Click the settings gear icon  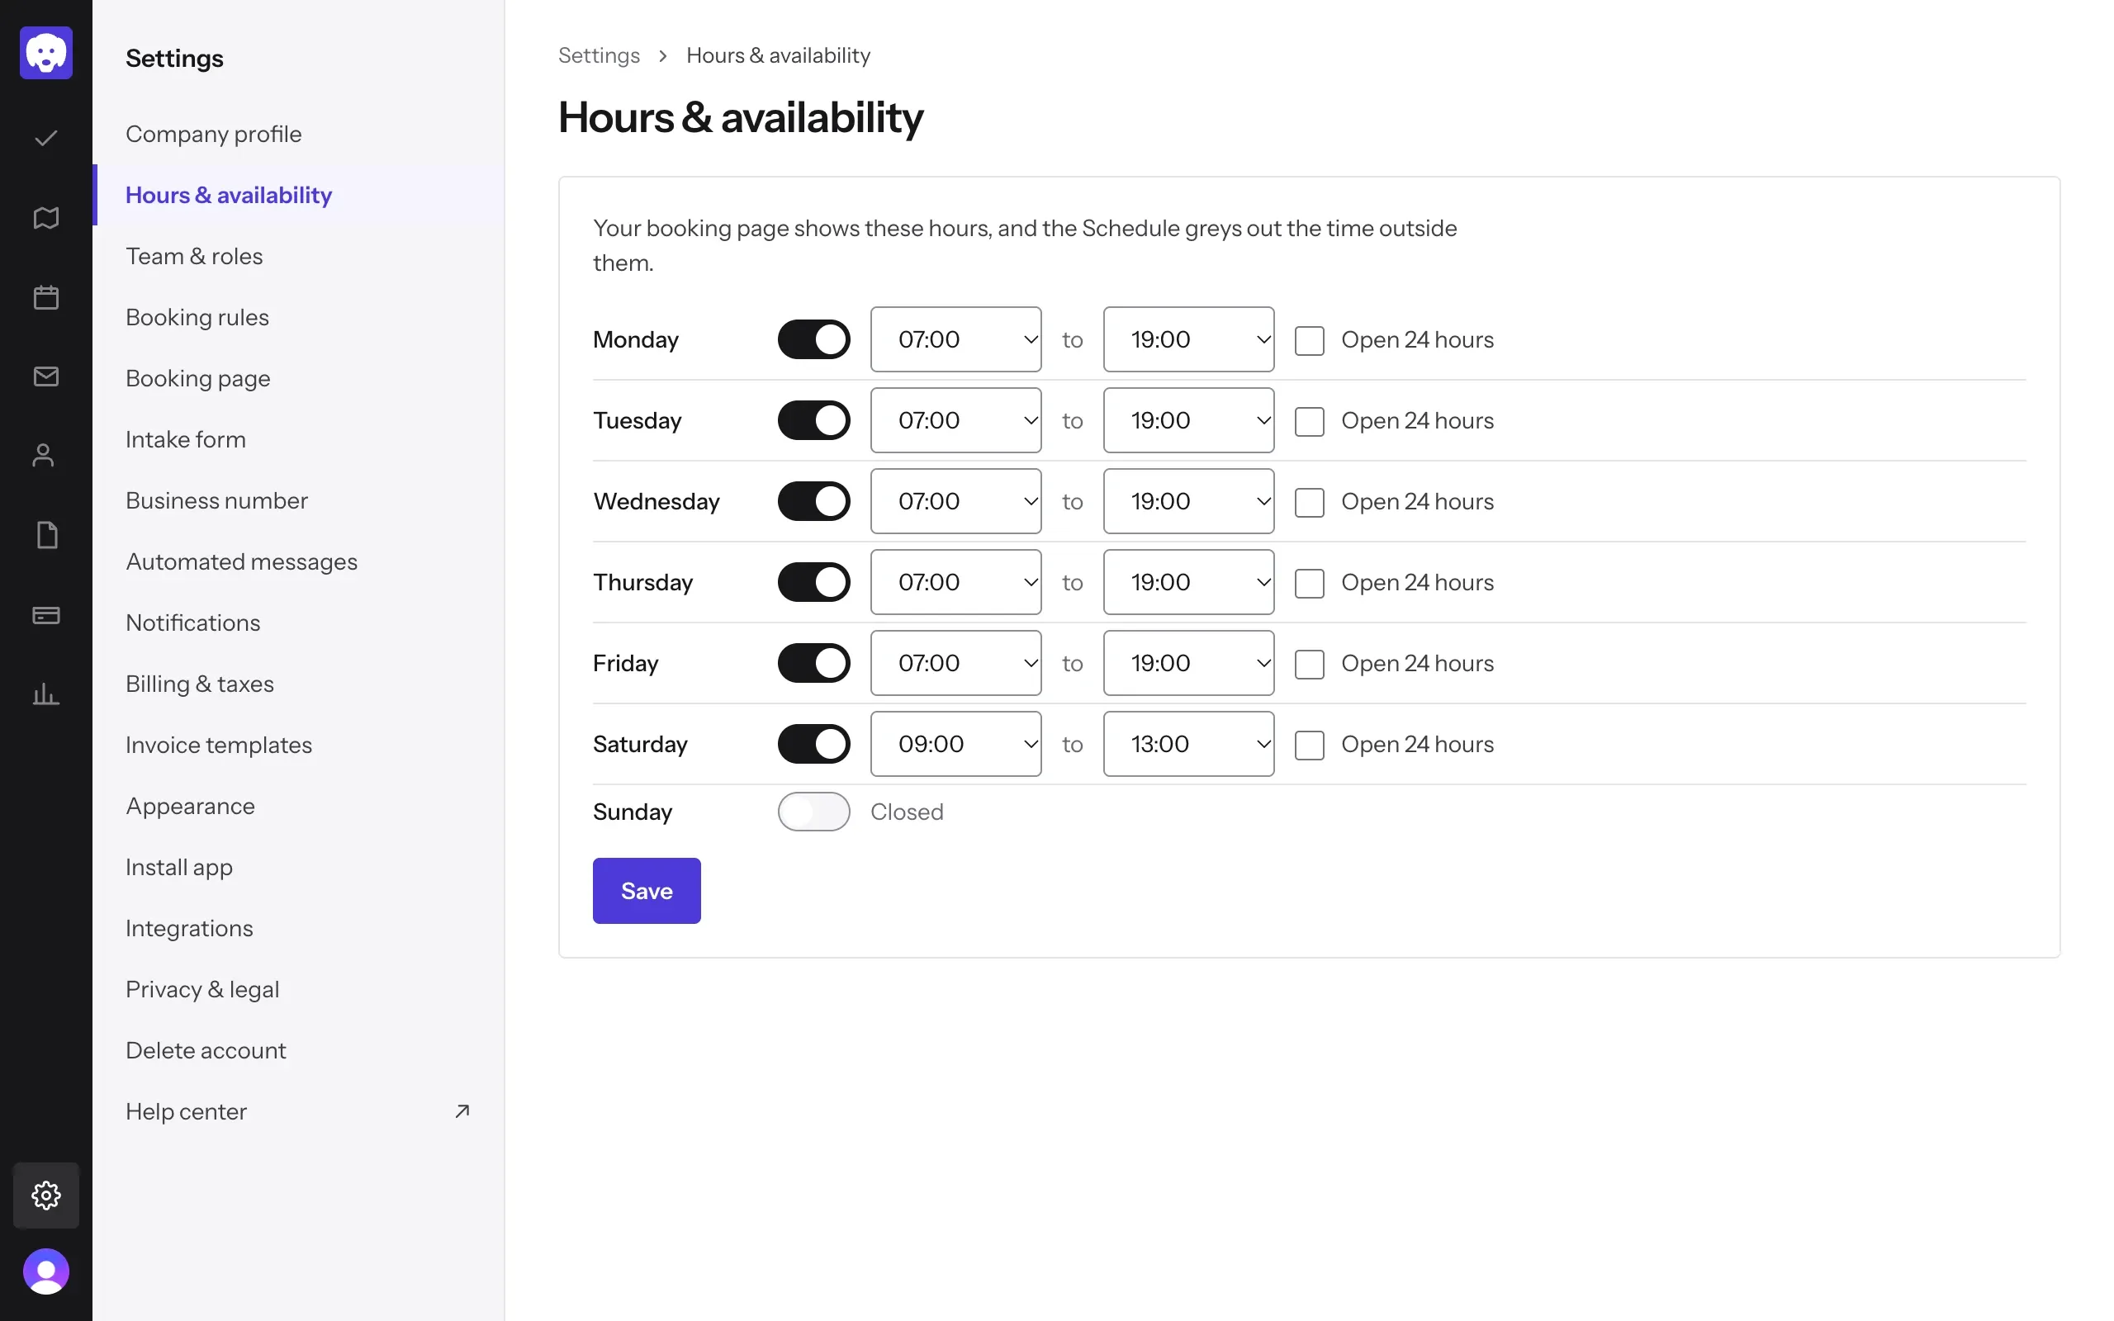[46, 1195]
